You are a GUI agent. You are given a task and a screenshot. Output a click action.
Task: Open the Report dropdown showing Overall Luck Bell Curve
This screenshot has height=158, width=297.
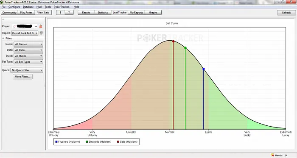25,33
